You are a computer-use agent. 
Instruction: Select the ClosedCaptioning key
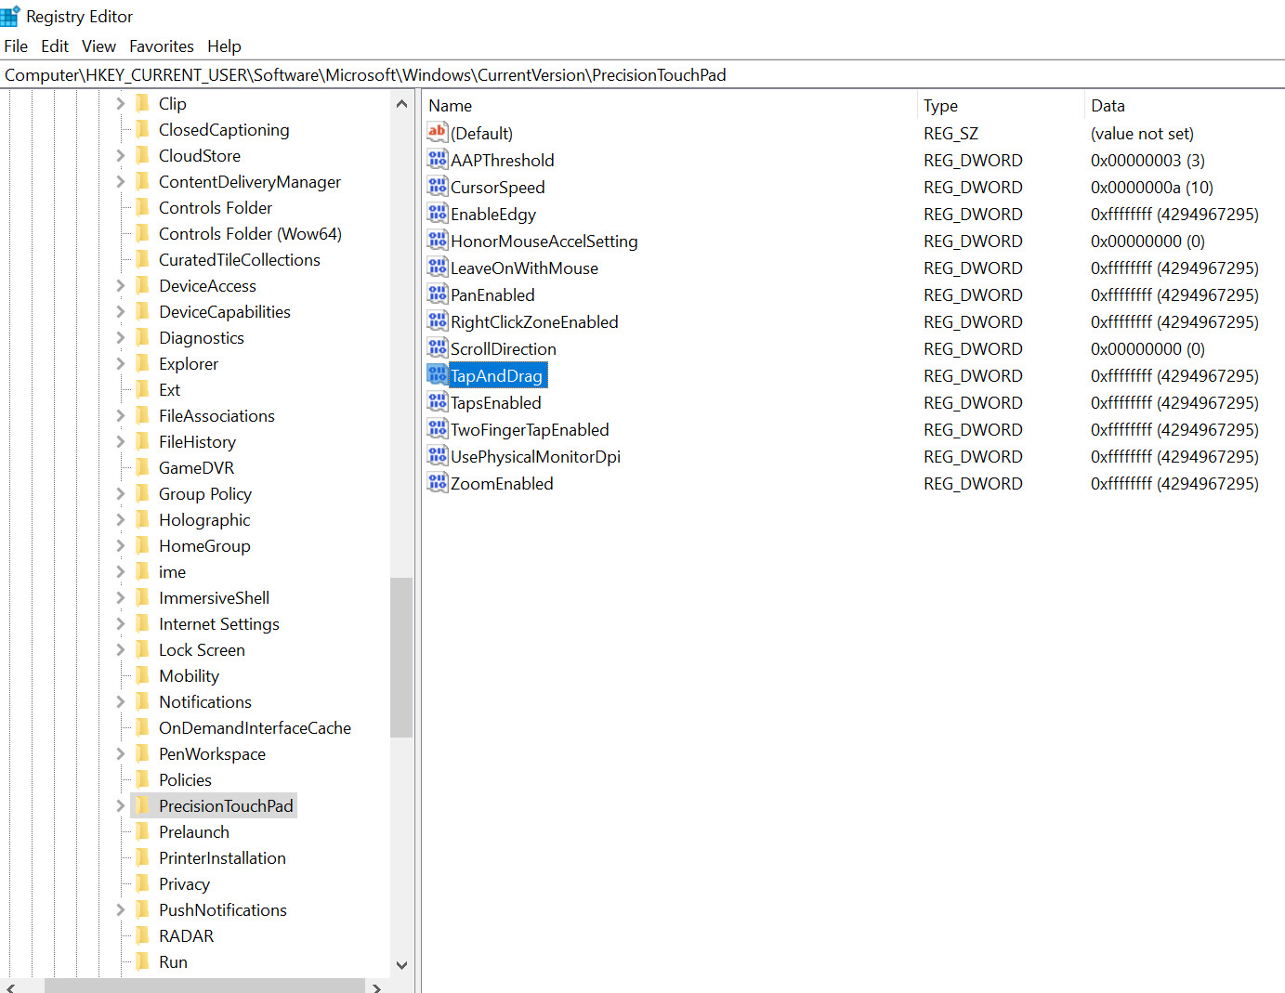point(224,129)
